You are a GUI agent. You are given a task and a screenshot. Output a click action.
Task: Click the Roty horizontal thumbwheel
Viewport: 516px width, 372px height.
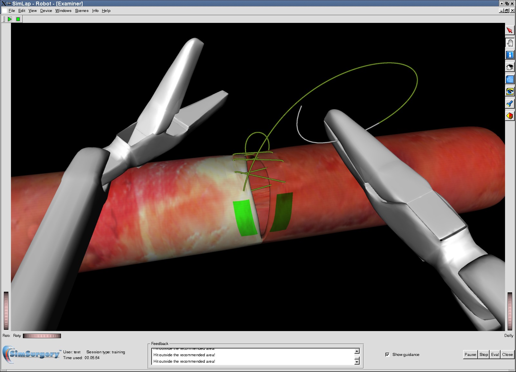pyautogui.click(x=42, y=336)
